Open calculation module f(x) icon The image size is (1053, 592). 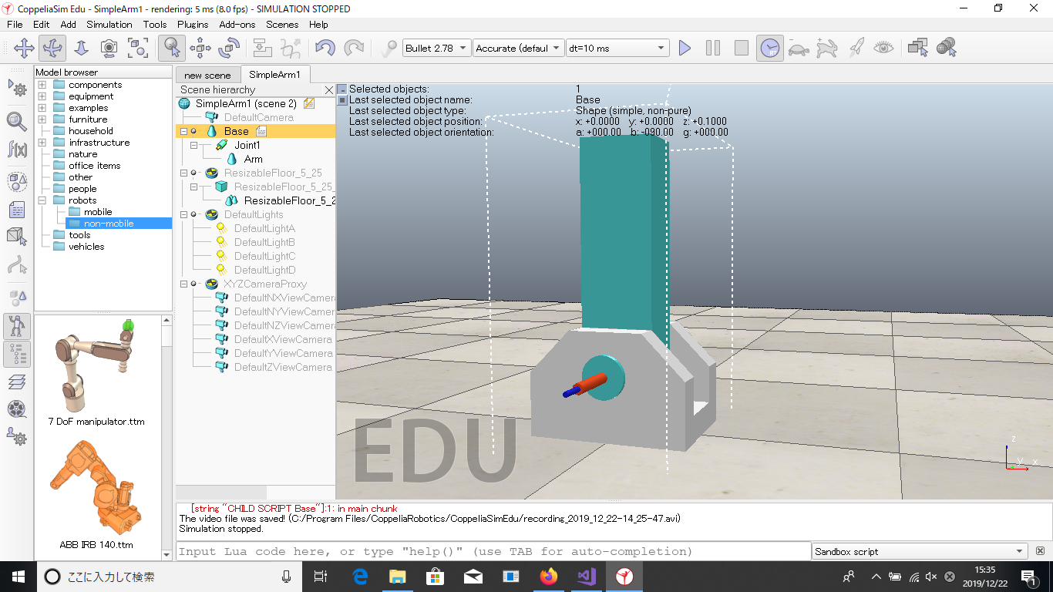(17, 150)
